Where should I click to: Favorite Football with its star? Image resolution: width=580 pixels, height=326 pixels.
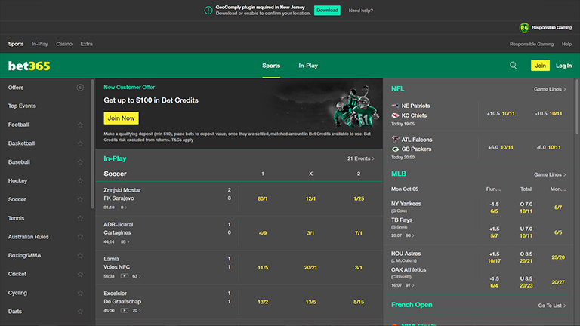[80, 125]
